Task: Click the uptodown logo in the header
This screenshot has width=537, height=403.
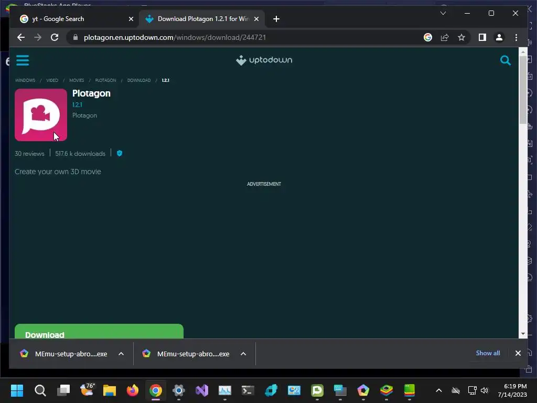Action: (x=264, y=60)
